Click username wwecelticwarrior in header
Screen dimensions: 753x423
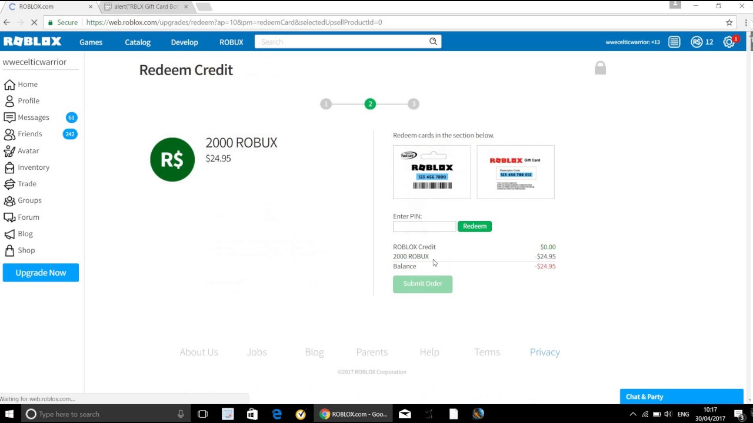pyautogui.click(x=632, y=42)
